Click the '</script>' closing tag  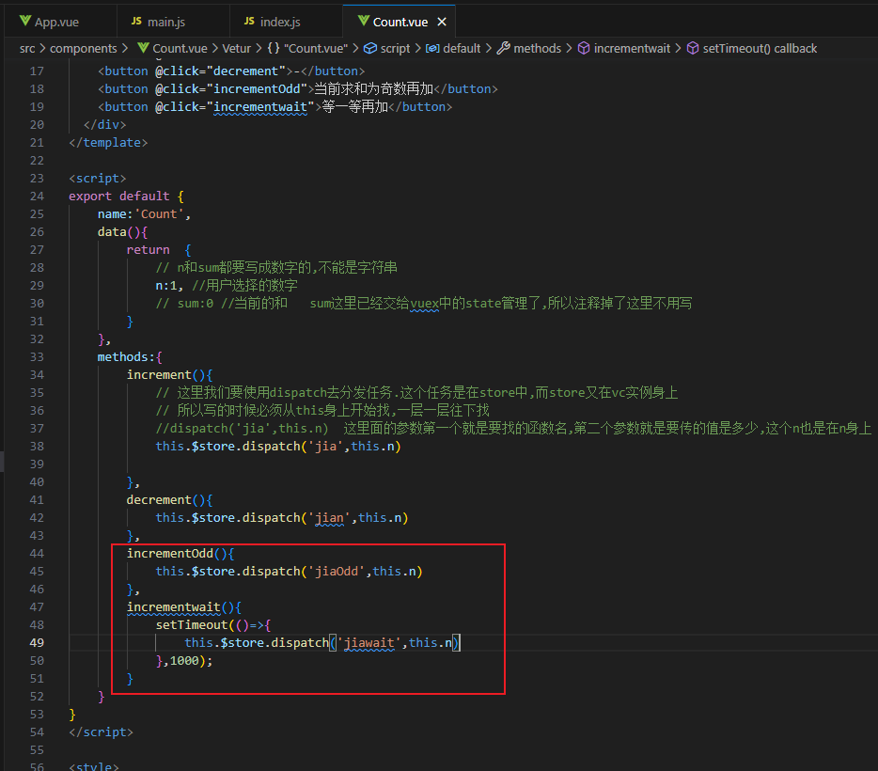point(101,732)
